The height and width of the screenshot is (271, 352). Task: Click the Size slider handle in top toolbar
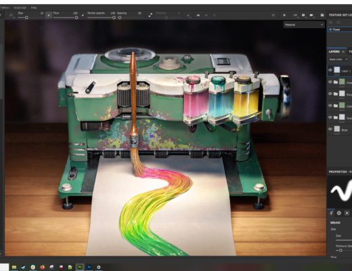coord(26,18)
